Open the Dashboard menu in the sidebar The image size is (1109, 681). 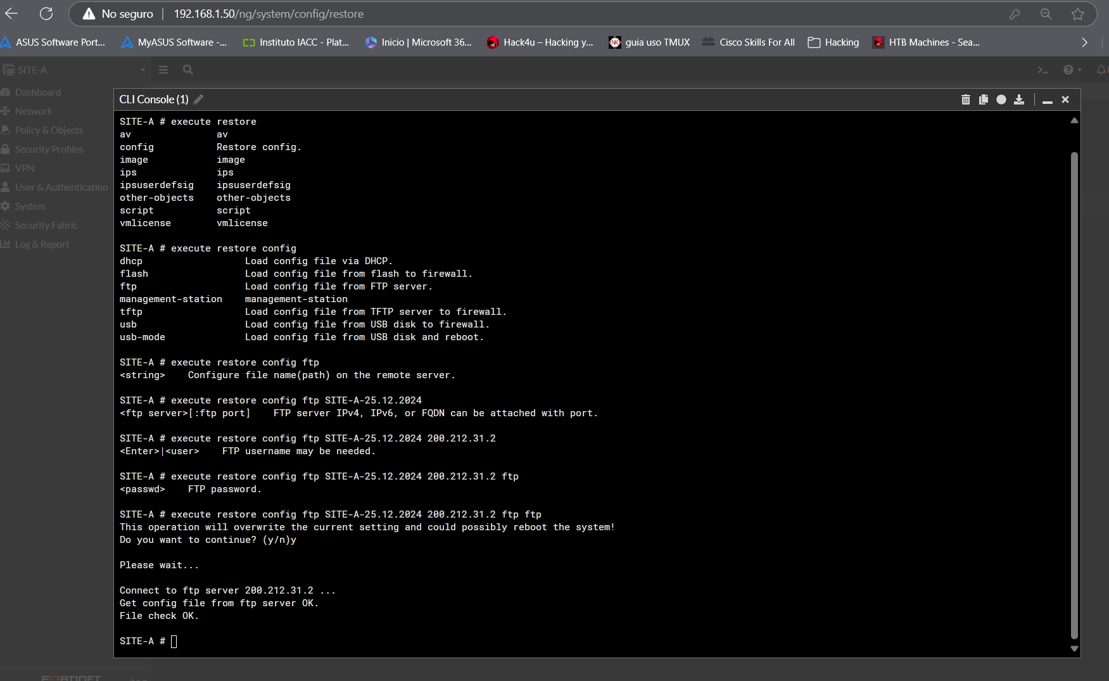pyautogui.click(x=38, y=92)
